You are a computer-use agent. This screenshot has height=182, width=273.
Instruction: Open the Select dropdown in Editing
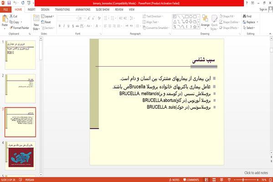[249, 28]
